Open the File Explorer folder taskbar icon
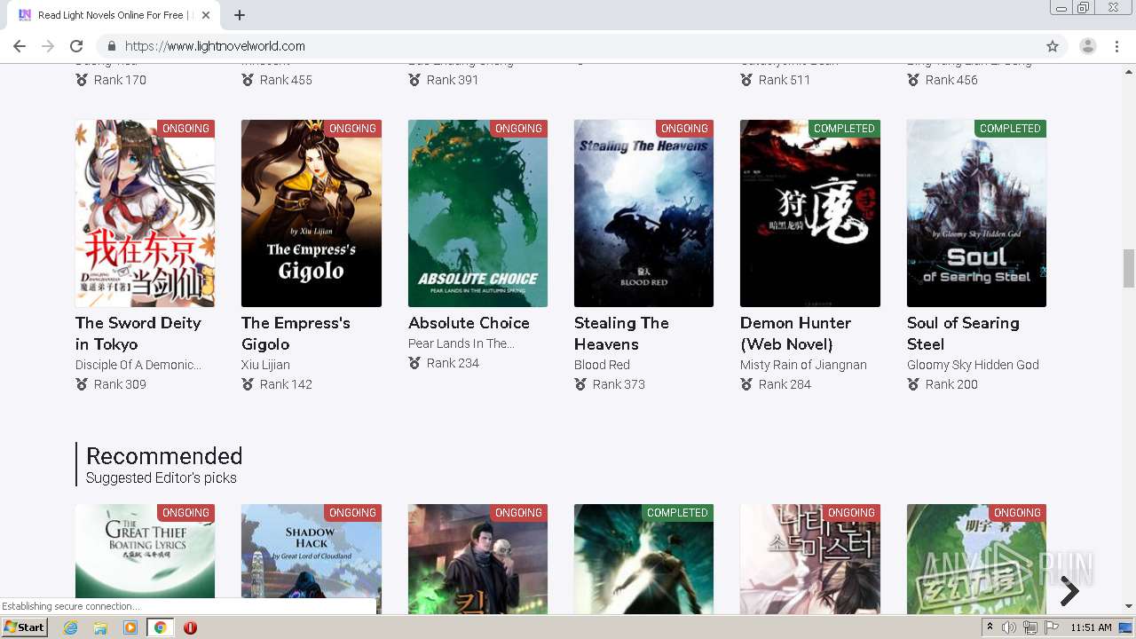The height and width of the screenshot is (639, 1136). click(100, 627)
